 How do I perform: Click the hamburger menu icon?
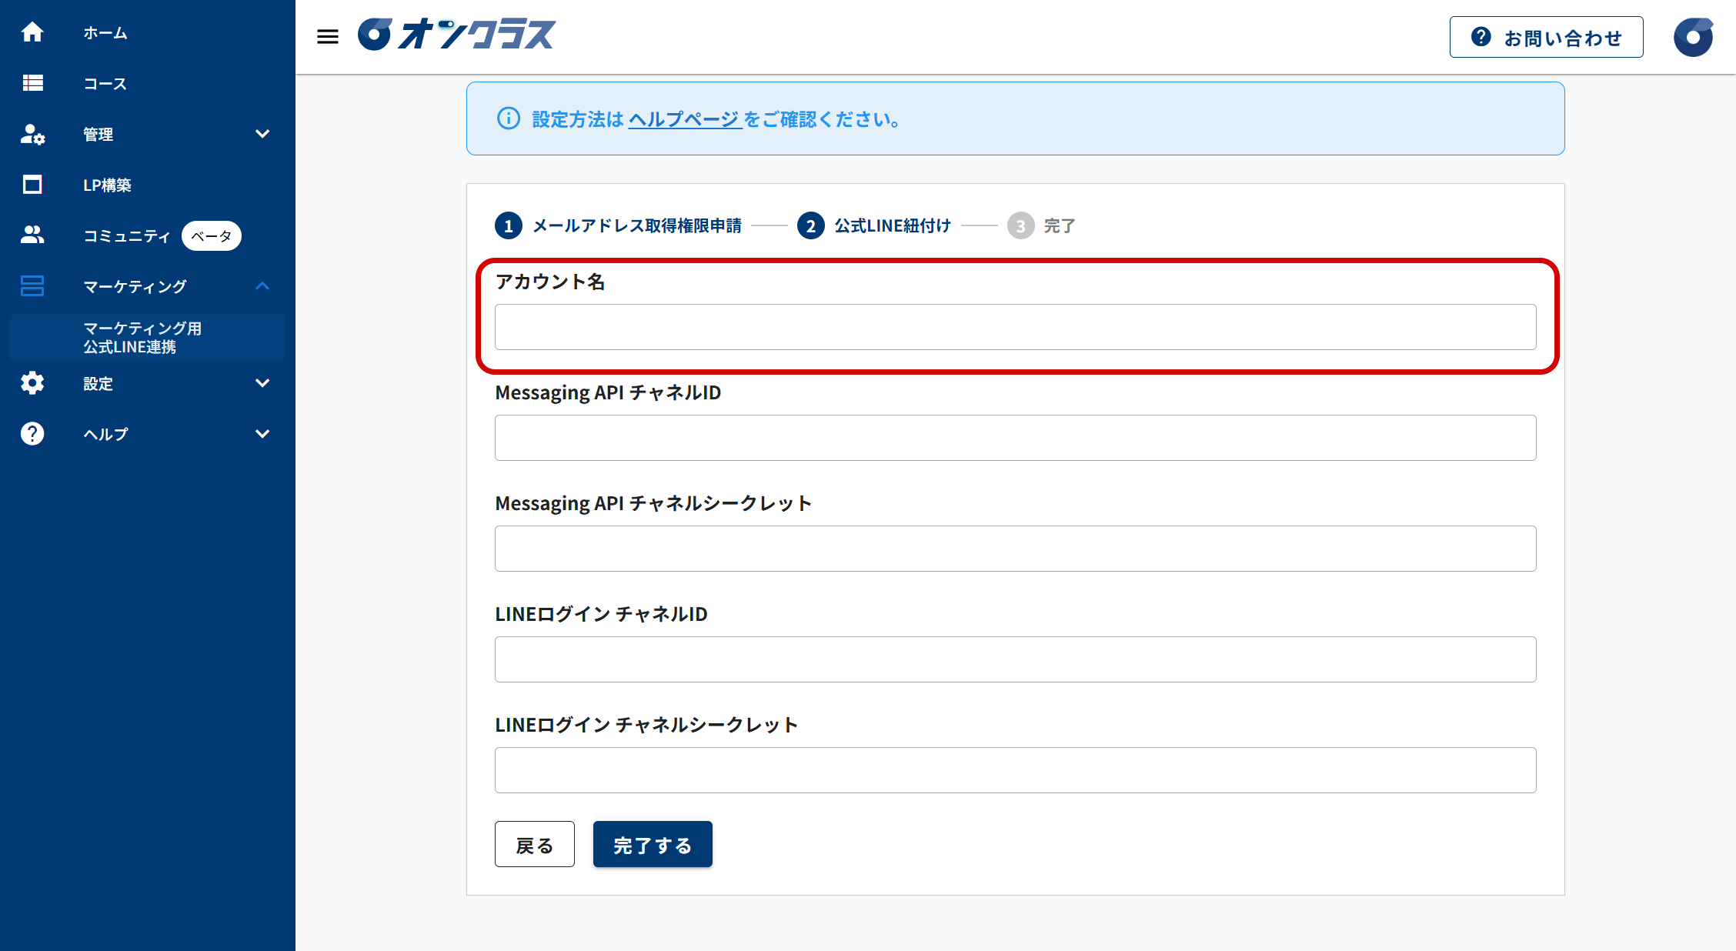(x=328, y=36)
